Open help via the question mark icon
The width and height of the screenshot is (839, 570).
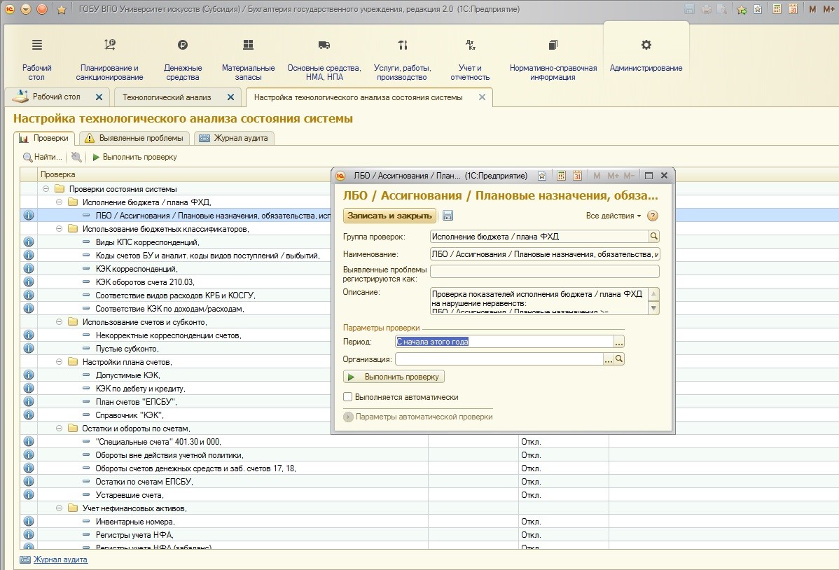coord(653,216)
